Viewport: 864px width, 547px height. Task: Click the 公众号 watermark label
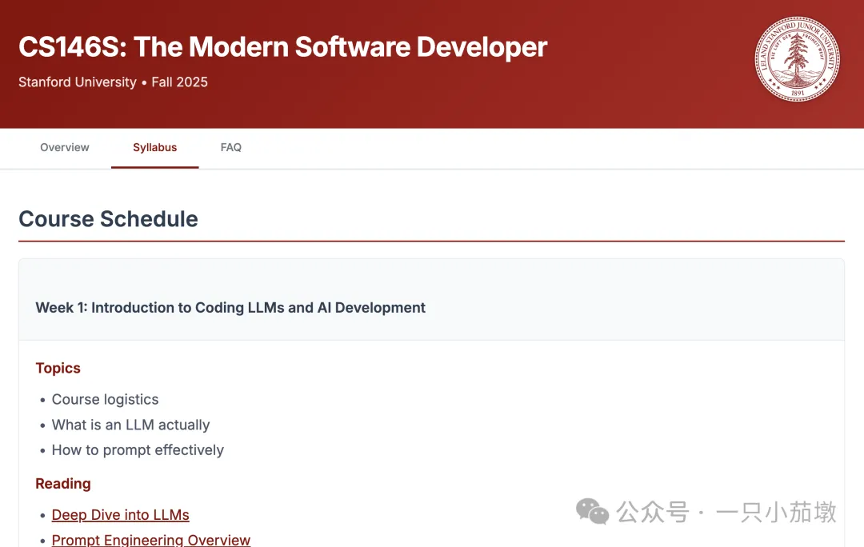coord(652,512)
